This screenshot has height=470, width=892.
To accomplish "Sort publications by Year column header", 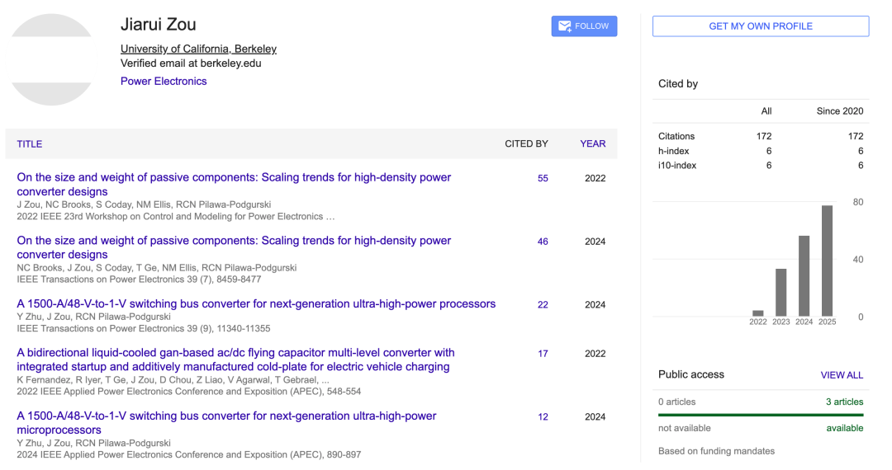I will pos(592,143).
